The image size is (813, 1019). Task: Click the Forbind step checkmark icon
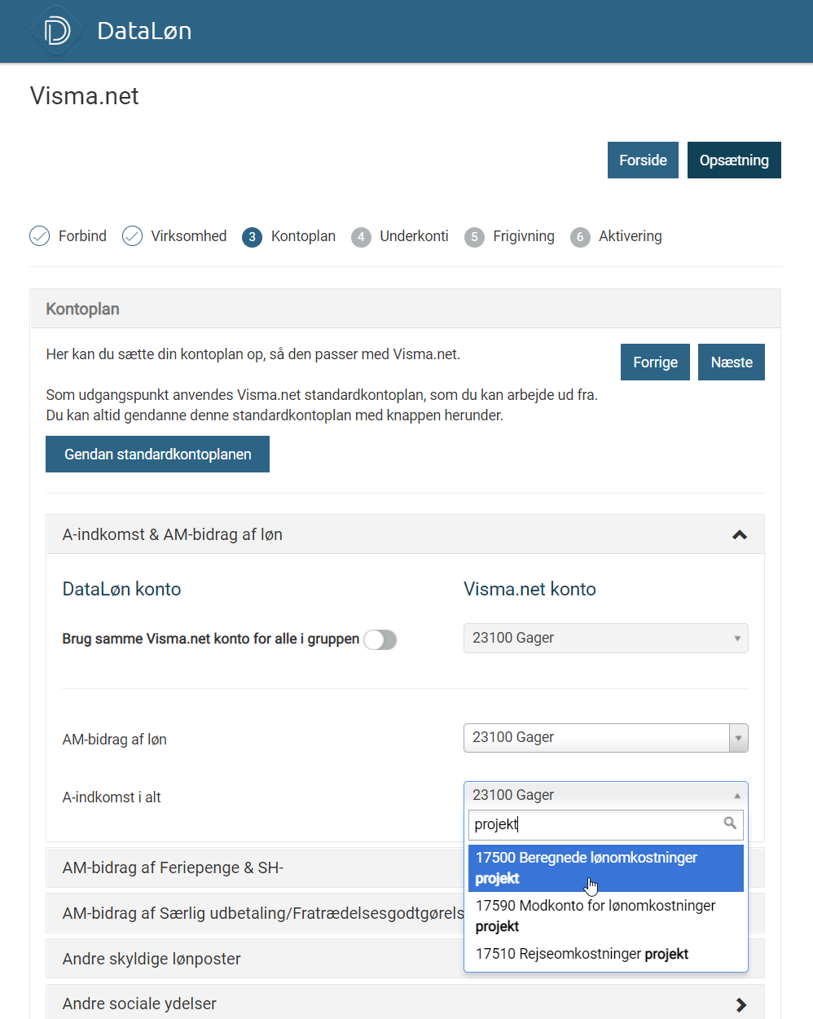click(39, 236)
